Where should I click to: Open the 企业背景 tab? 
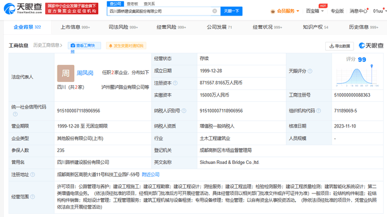[27, 27]
